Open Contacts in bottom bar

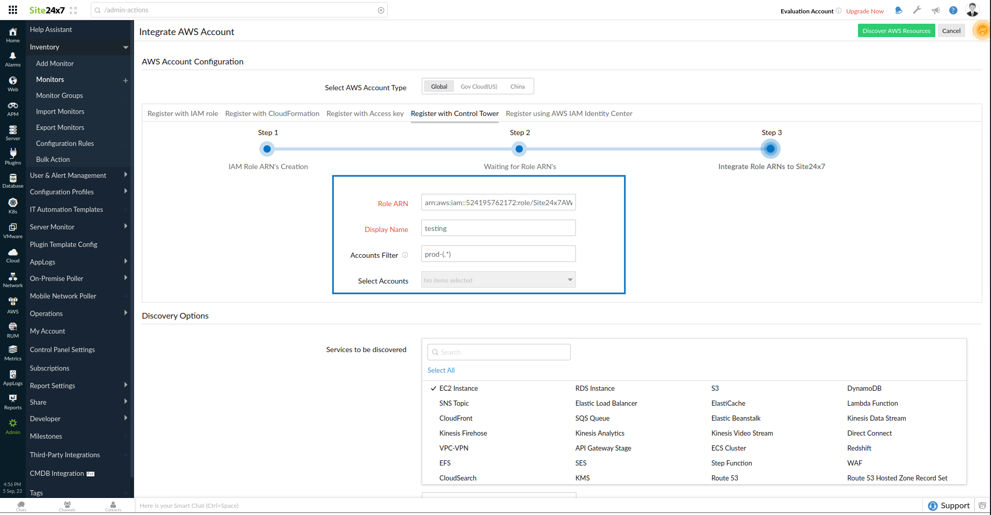pos(113,506)
